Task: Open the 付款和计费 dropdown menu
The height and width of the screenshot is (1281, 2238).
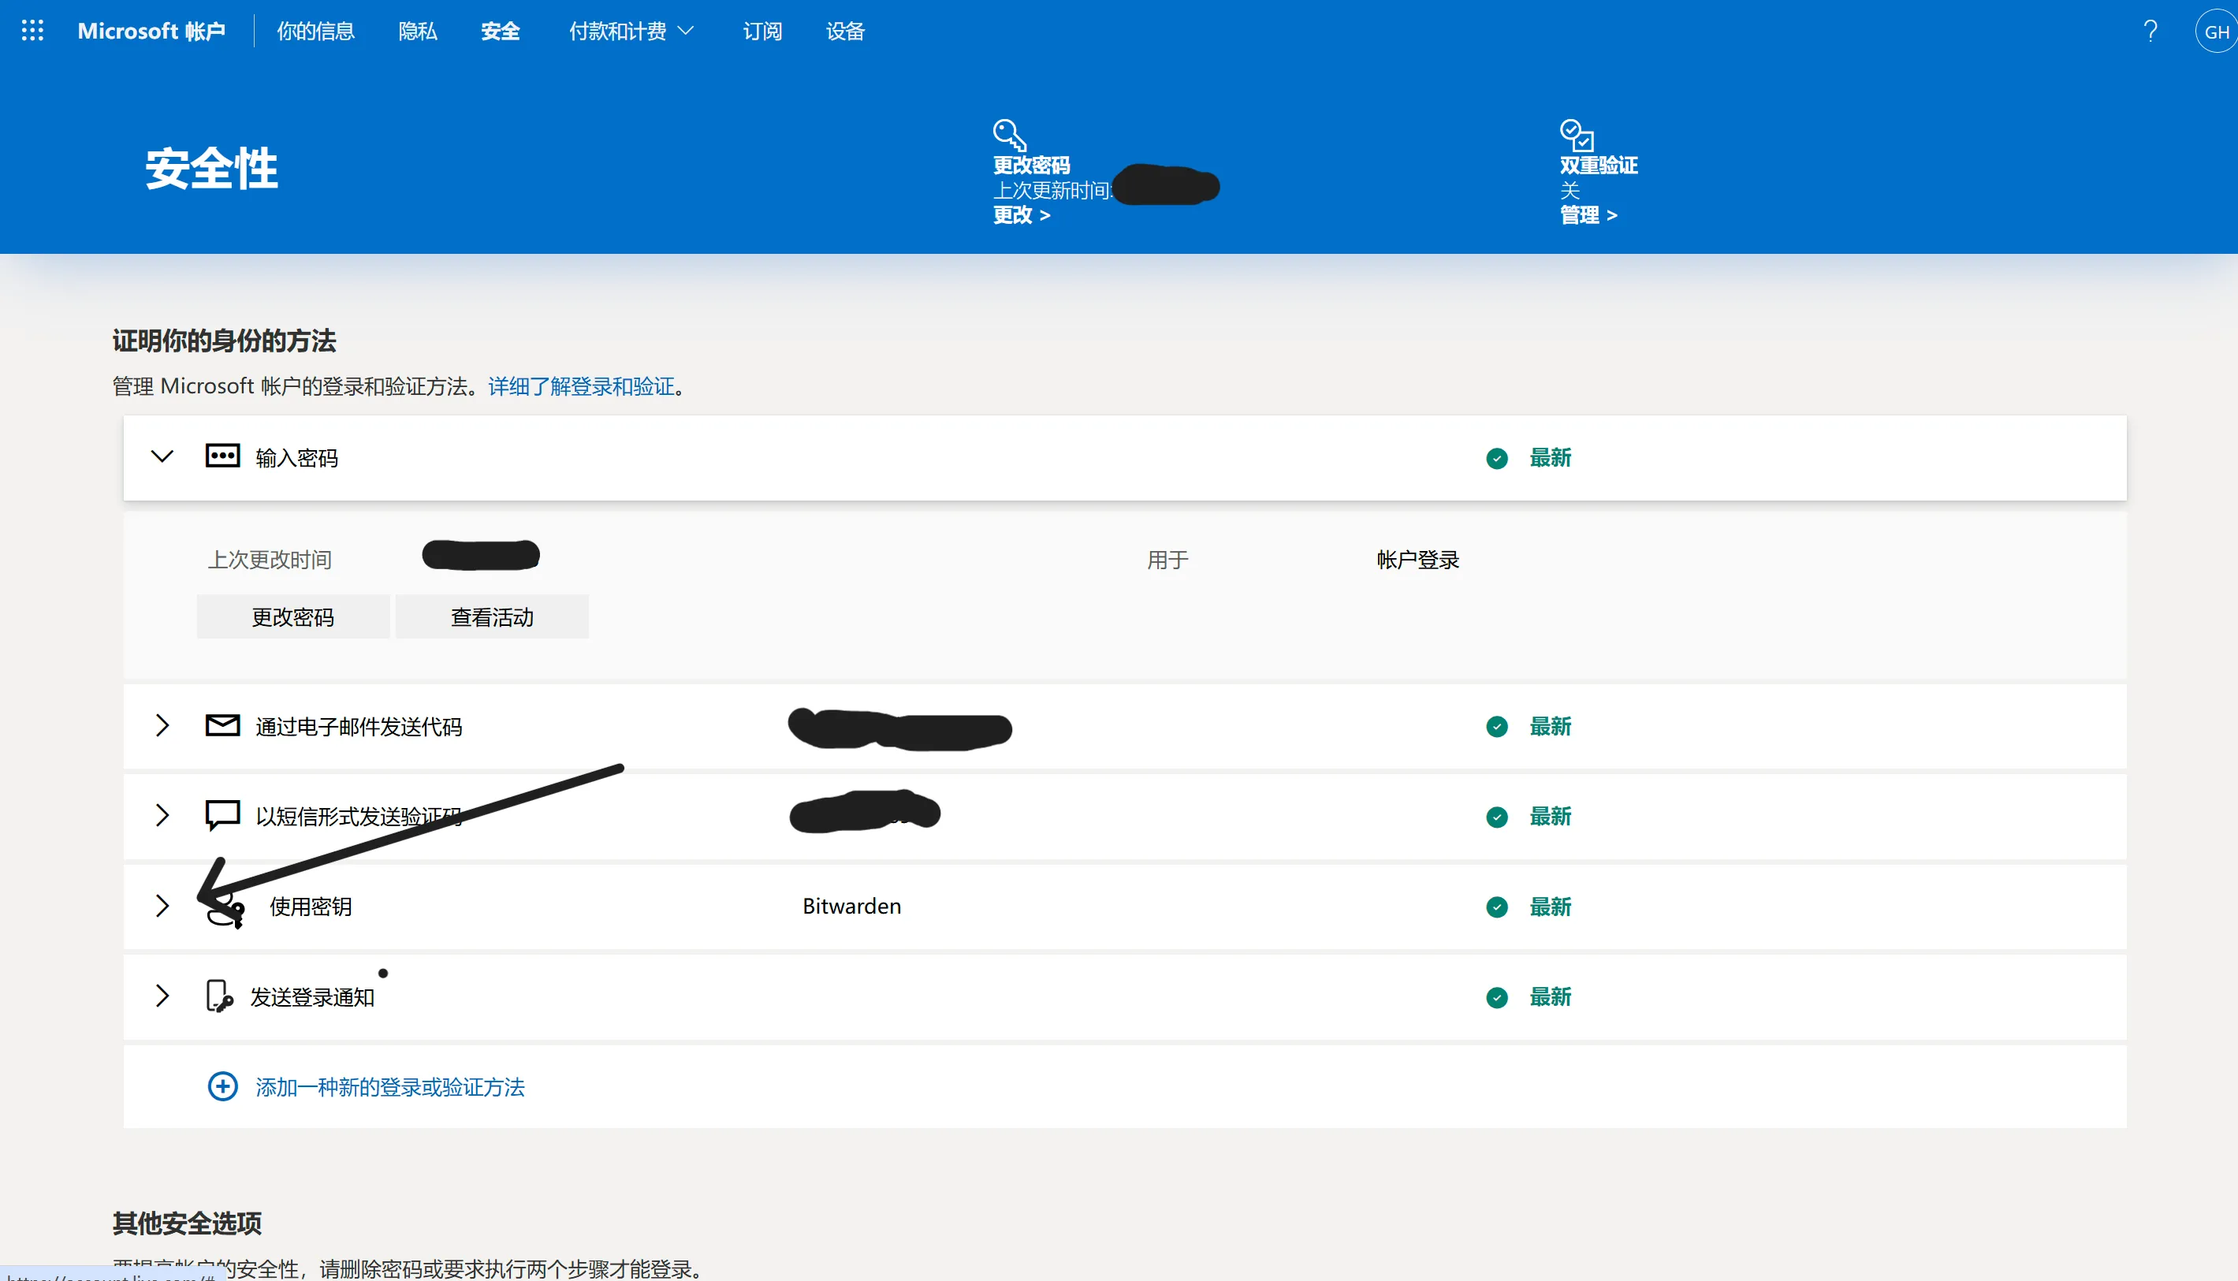Action: click(x=631, y=32)
